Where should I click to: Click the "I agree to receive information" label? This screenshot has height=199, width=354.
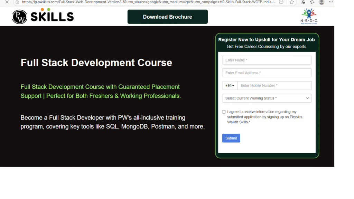[264, 117]
